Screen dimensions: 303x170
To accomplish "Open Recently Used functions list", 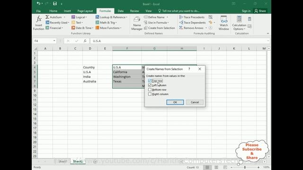I will [57, 23].
